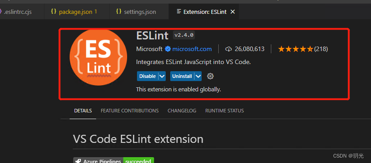Click the package.json file type icon
The height and width of the screenshot is (163, 371).
click(x=54, y=11)
